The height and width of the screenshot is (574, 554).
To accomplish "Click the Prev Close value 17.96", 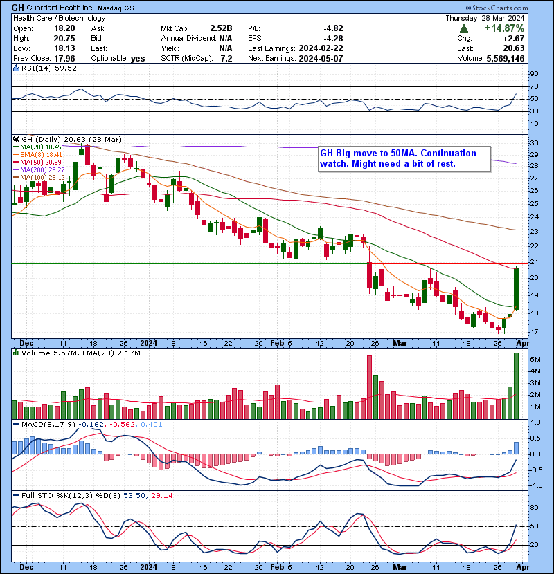I will tap(64, 59).
